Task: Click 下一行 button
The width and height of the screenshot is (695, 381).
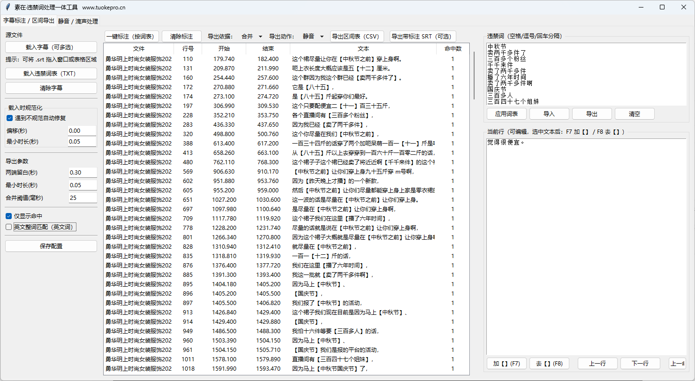Action: pos(640,364)
